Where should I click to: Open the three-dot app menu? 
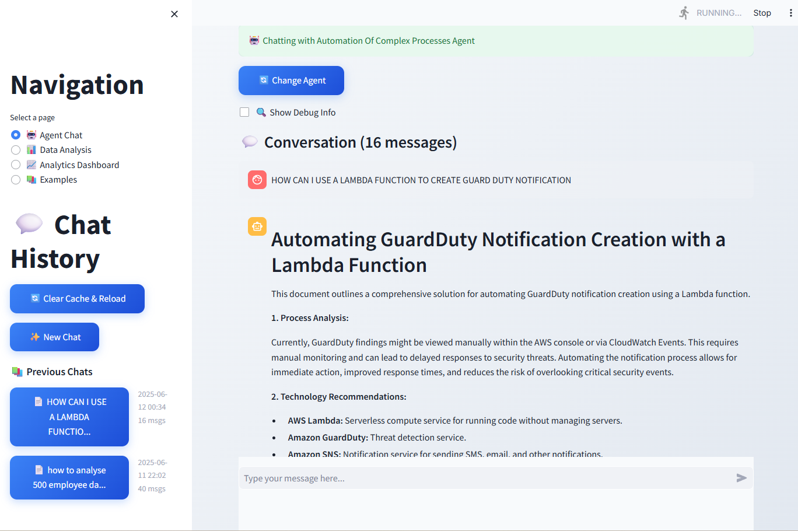point(790,13)
